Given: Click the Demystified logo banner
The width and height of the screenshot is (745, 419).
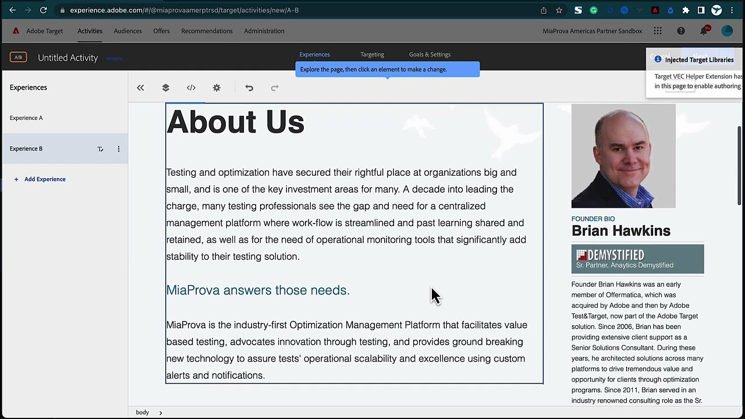Looking at the screenshot, I should pyautogui.click(x=637, y=259).
